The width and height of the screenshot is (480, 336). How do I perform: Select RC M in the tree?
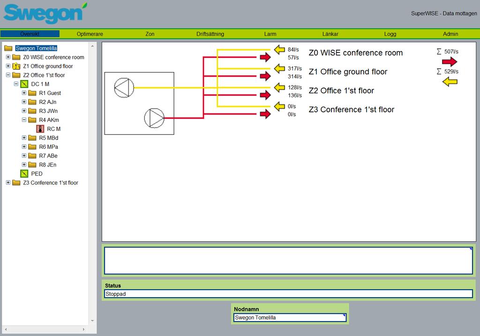53,129
